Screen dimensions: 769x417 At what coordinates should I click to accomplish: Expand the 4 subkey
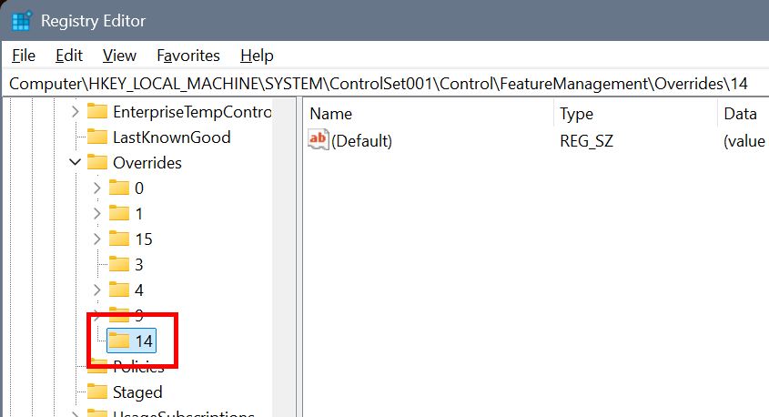point(97,290)
